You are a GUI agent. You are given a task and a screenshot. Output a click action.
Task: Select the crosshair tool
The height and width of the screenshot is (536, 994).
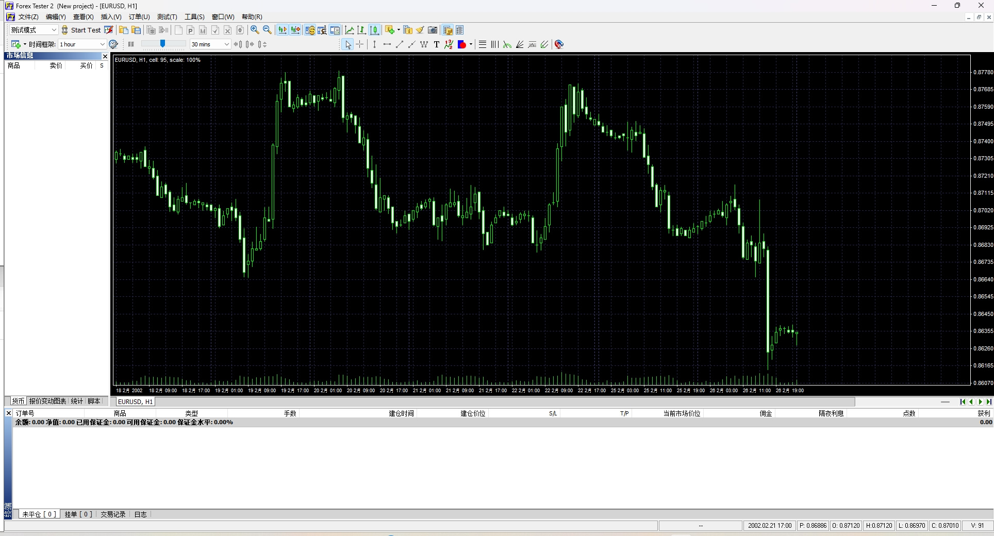[360, 44]
